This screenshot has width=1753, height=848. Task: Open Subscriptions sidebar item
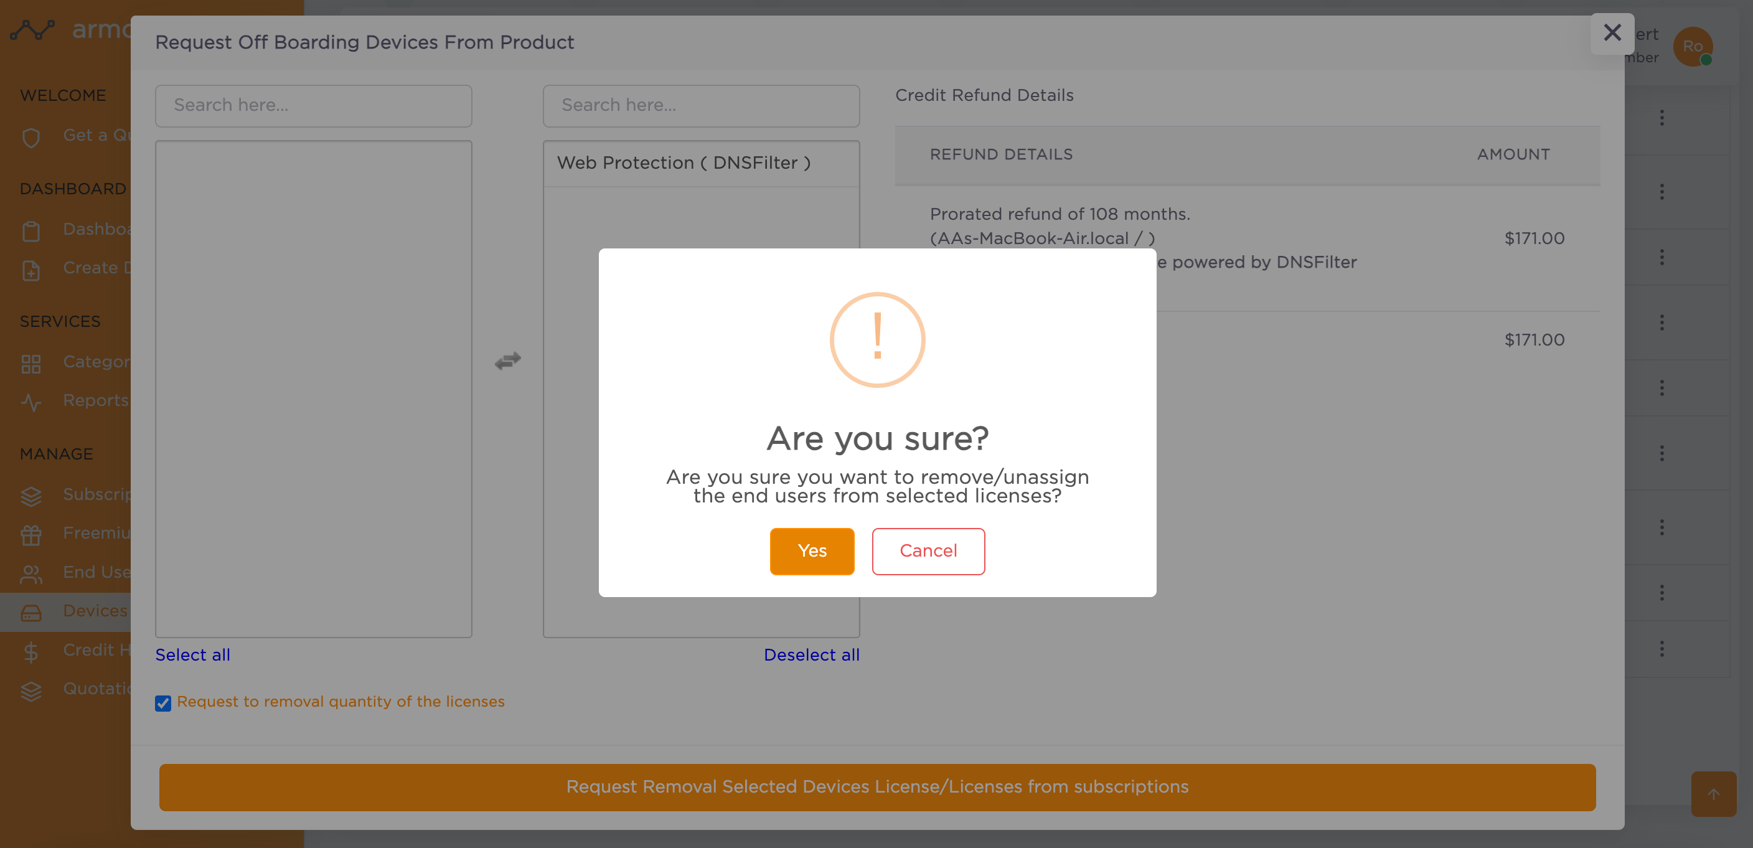[96, 494]
